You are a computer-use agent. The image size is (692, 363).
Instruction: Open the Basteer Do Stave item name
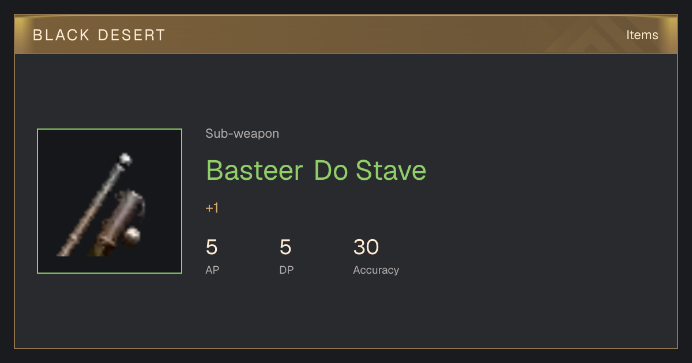pyautogui.click(x=316, y=170)
